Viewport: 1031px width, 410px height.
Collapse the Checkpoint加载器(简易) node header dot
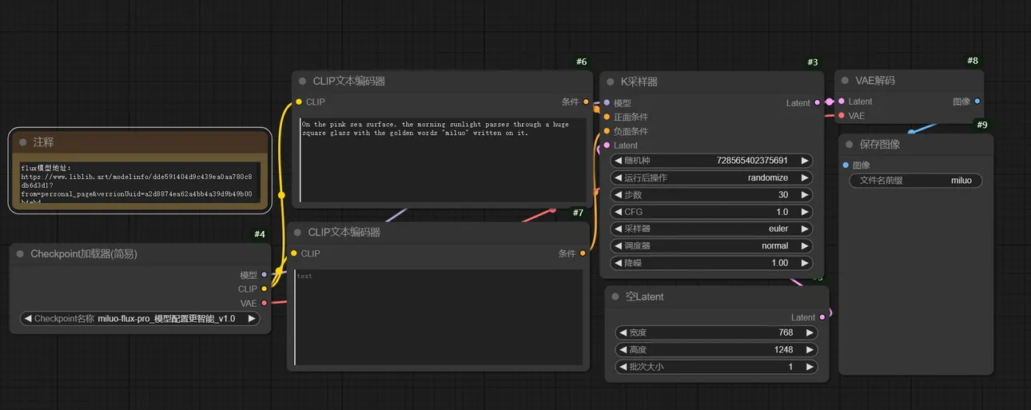point(20,254)
